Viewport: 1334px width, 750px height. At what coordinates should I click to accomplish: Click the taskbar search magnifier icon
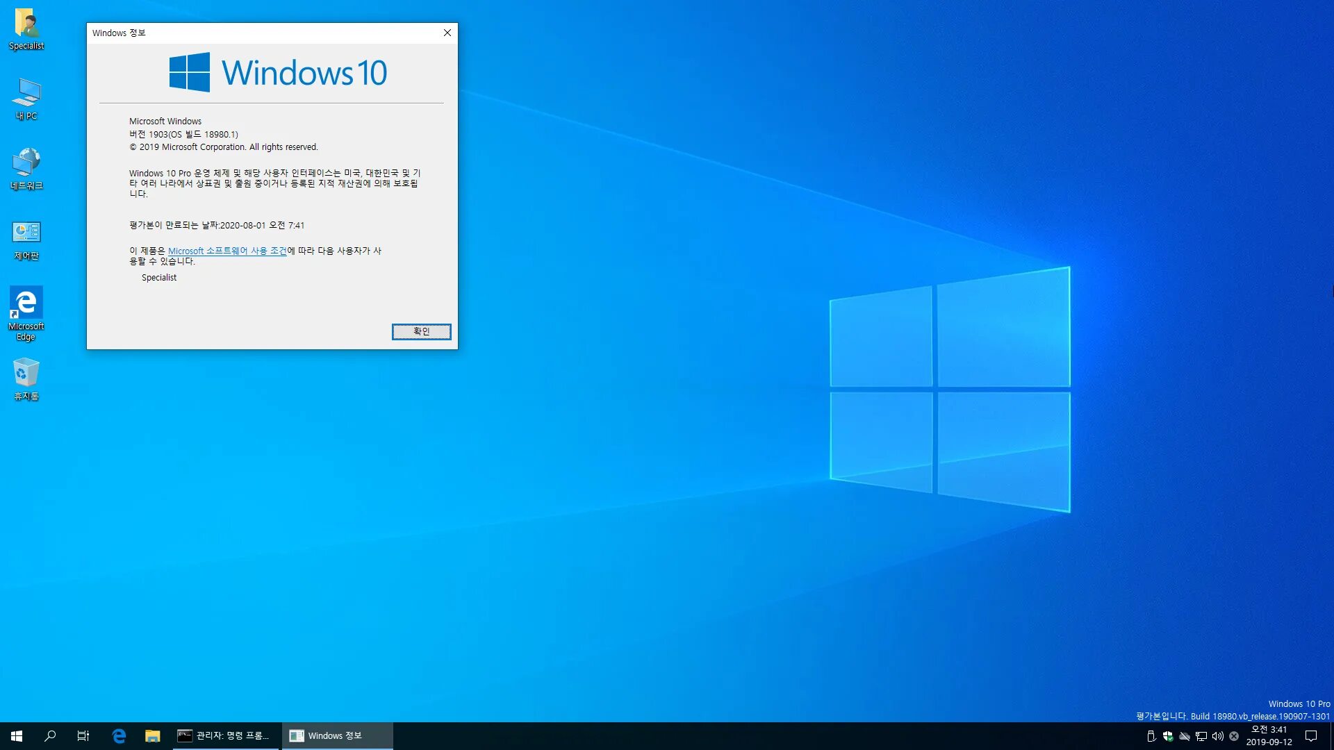coord(50,735)
